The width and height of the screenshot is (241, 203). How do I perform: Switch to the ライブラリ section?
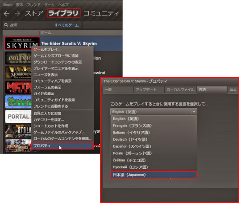point(63,13)
